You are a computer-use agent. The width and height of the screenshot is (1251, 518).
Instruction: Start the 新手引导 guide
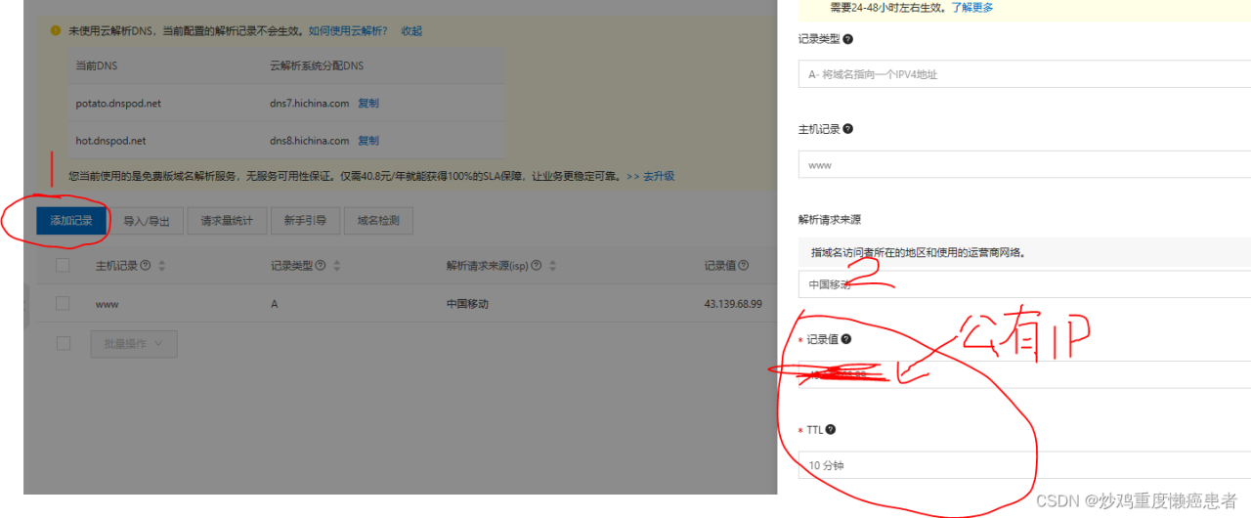(x=305, y=221)
